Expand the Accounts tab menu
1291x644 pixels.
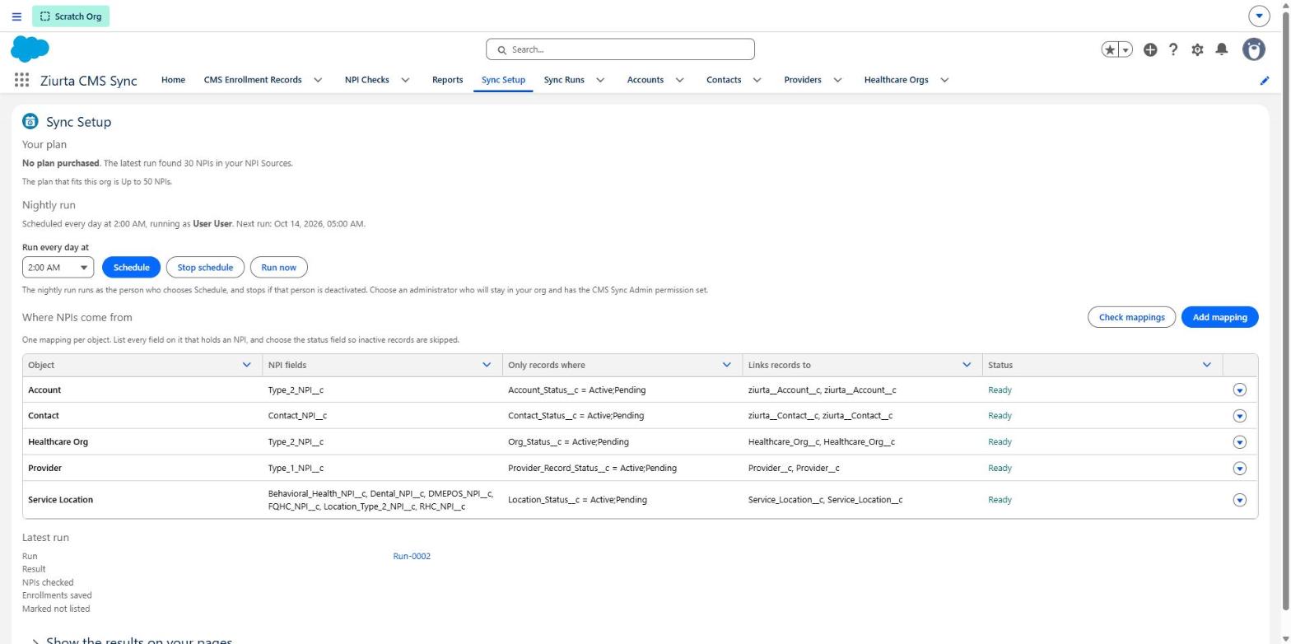click(x=679, y=80)
